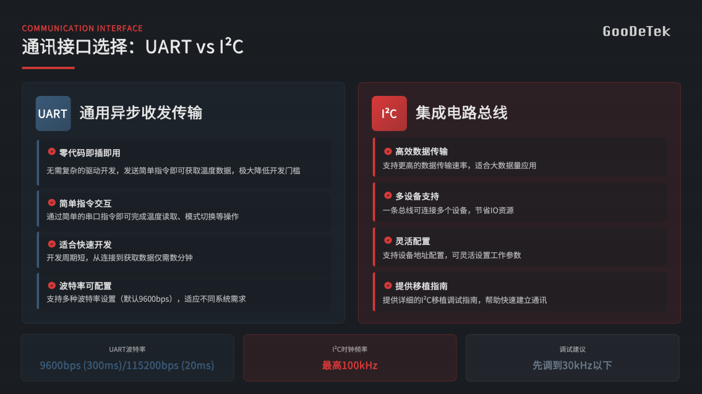
Task: Click the red I²C badge icon
Action: (389, 113)
